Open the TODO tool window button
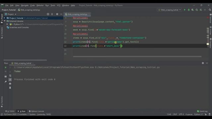This screenshot has width=212, height=119. (x=10, y=111)
